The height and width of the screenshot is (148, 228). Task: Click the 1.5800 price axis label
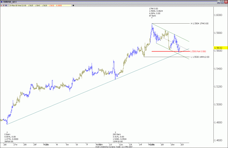(x=219, y=33)
